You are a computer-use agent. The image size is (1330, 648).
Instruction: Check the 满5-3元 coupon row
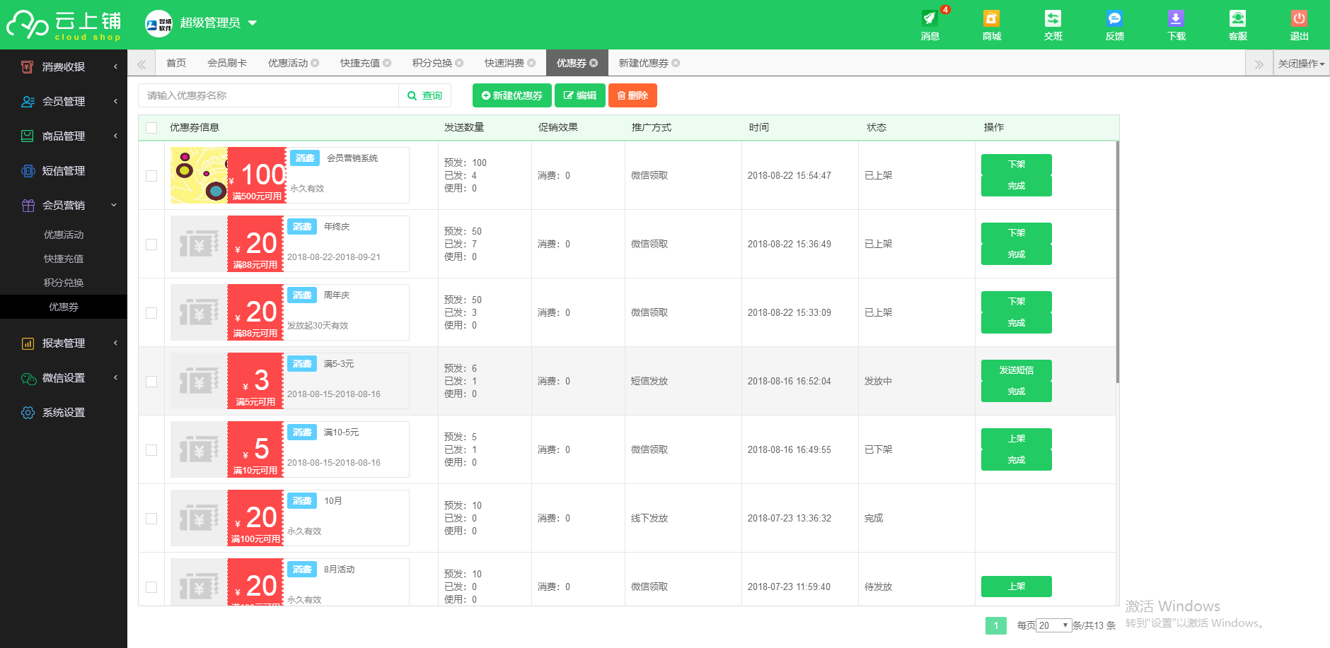click(151, 382)
